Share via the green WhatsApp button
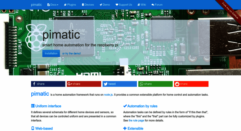This screenshot has width=241, height=131. coord(155,84)
